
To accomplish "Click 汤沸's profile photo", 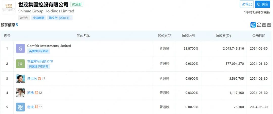I will [20, 93].
